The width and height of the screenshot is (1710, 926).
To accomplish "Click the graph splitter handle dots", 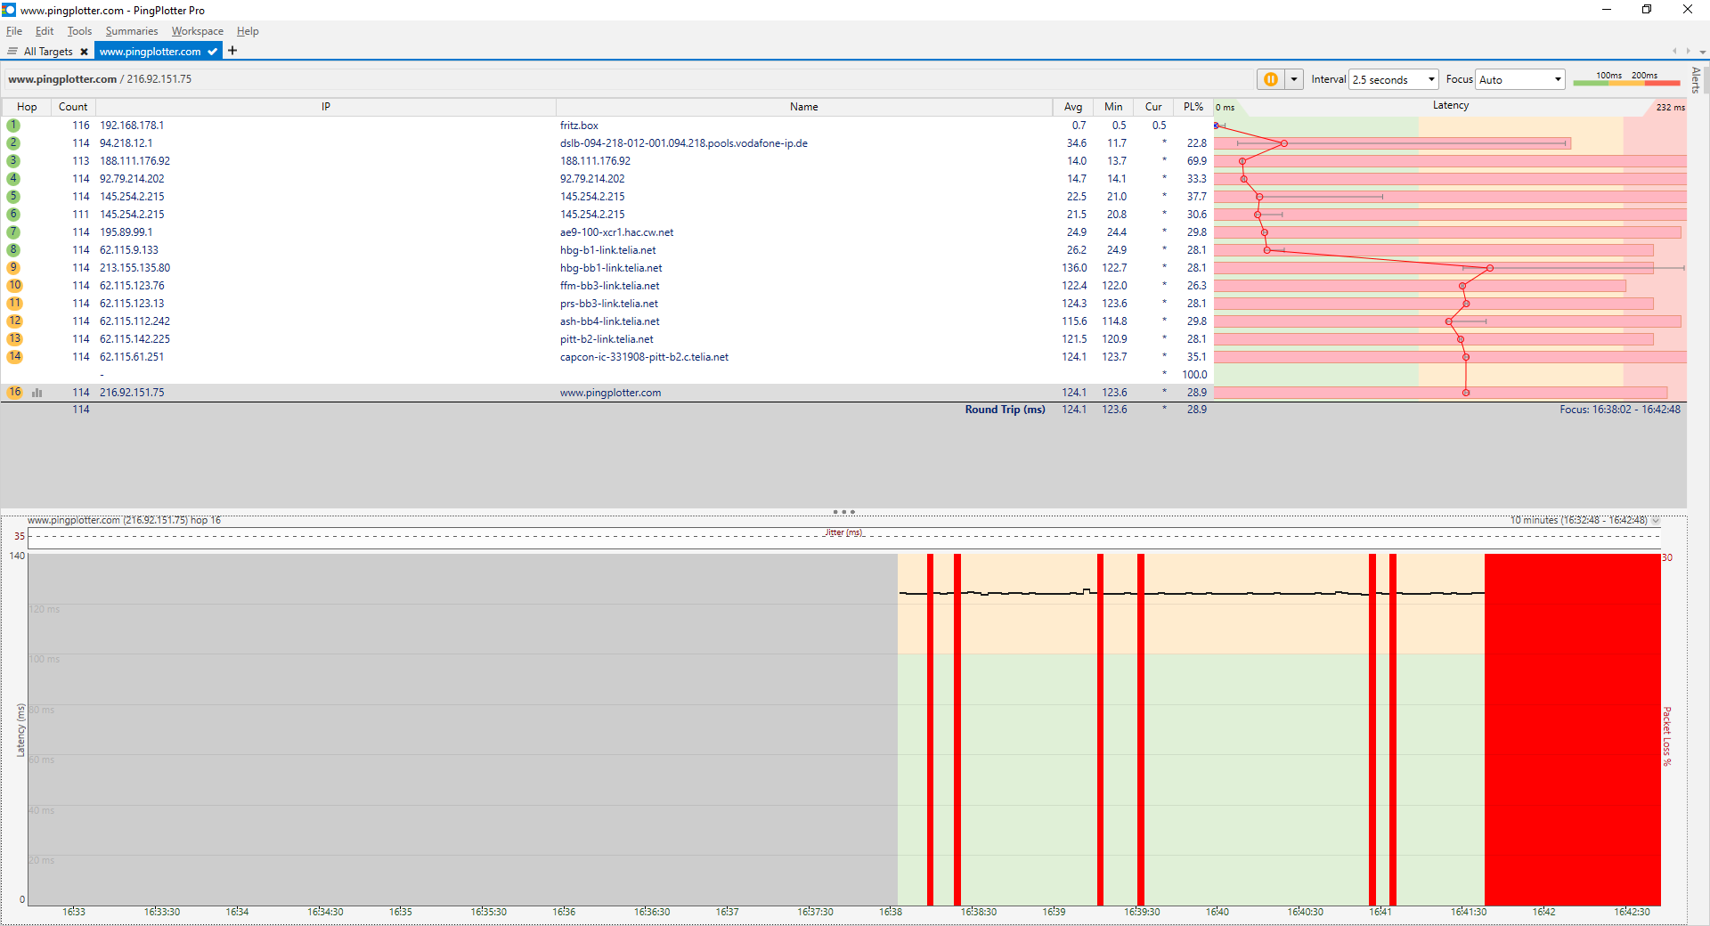I will (843, 512).
